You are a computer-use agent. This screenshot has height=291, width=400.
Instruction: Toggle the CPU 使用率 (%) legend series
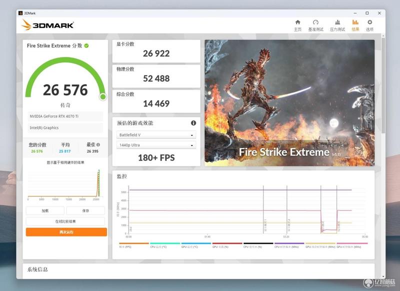[258, 245]
